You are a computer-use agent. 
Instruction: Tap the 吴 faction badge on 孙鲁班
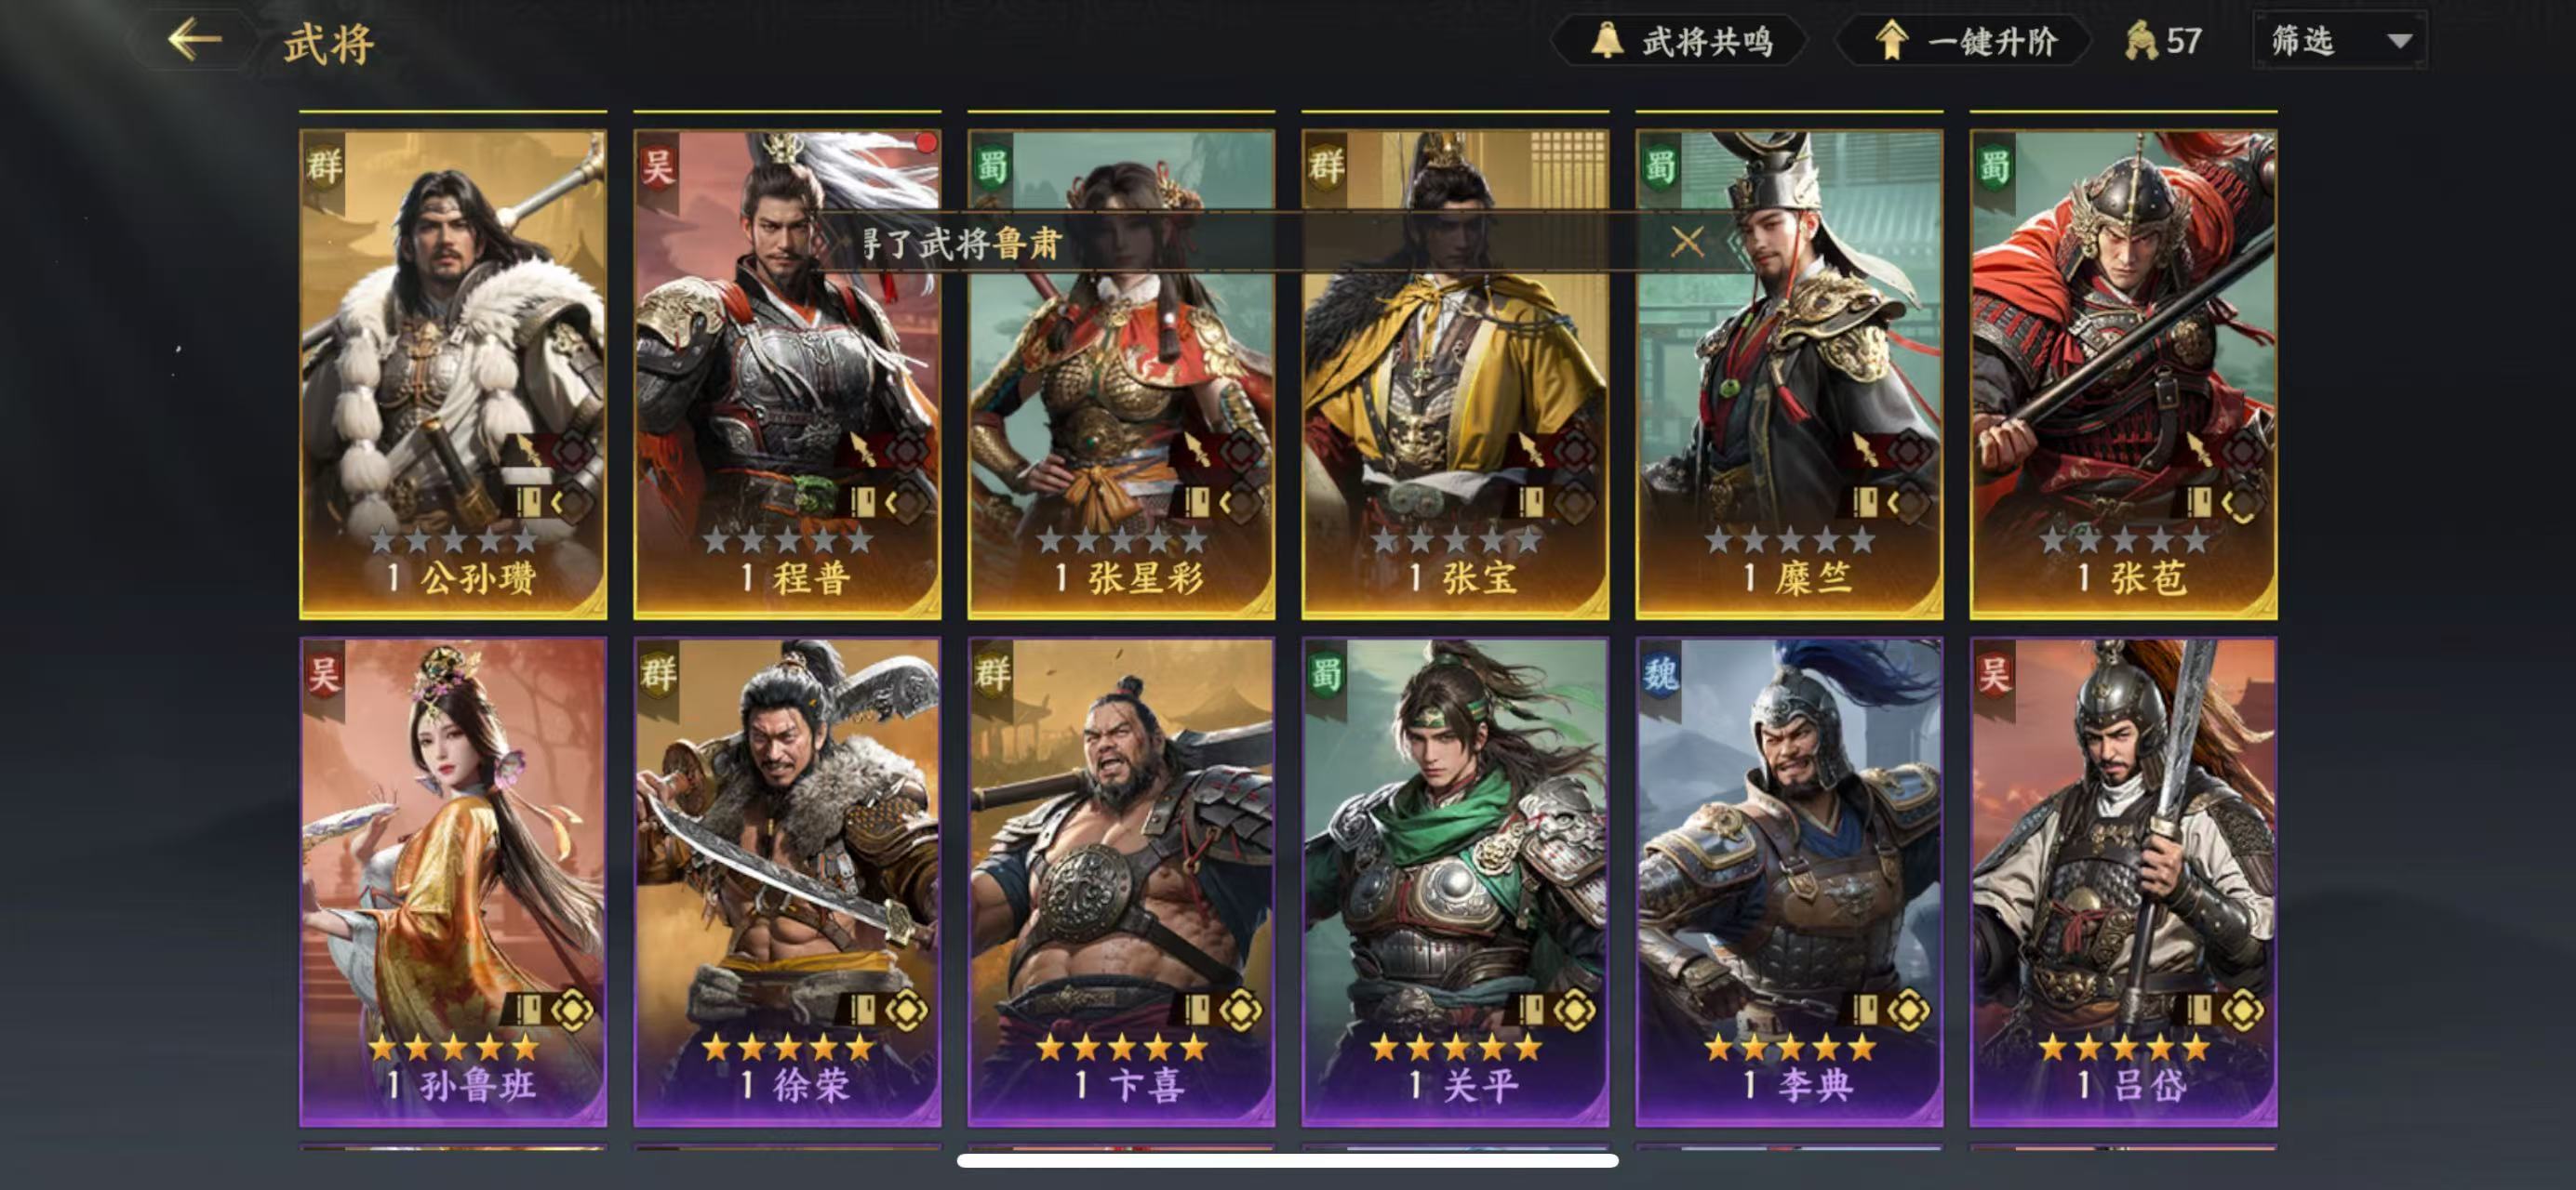324,674
